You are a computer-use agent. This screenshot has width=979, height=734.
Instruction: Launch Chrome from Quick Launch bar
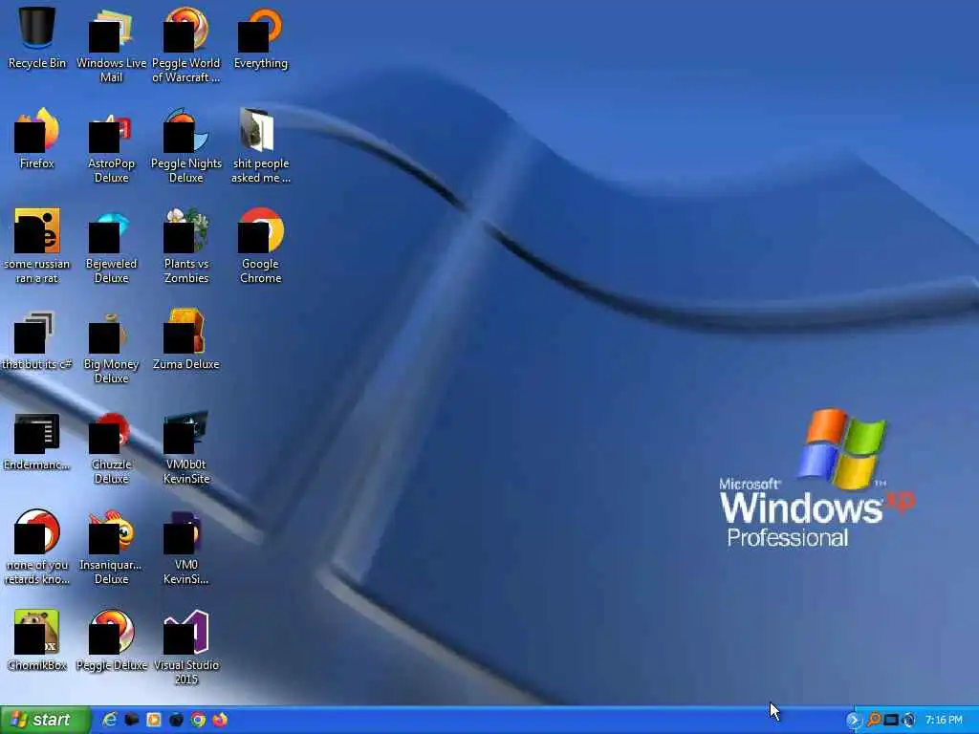(198, 720)
